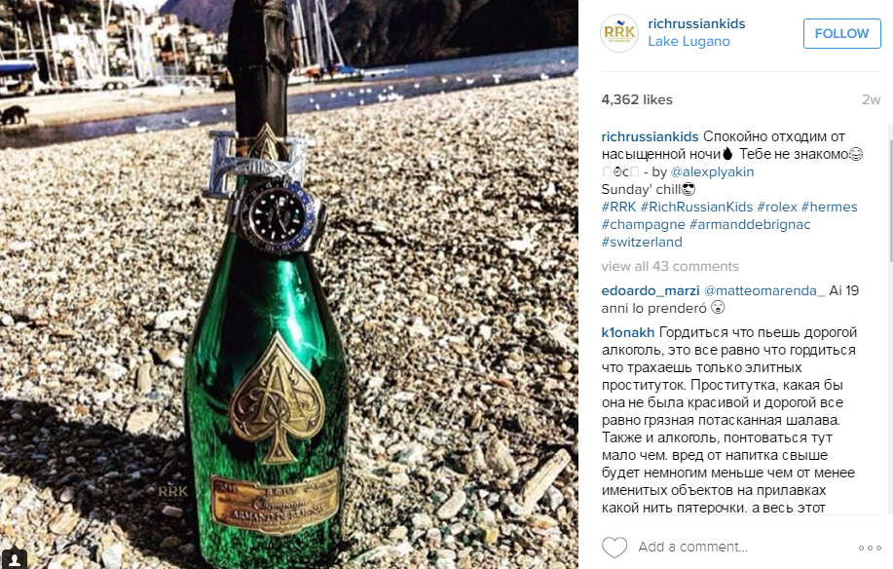View the 4,362 likes list
893x569 pixels.
click(x=637, y=99)
